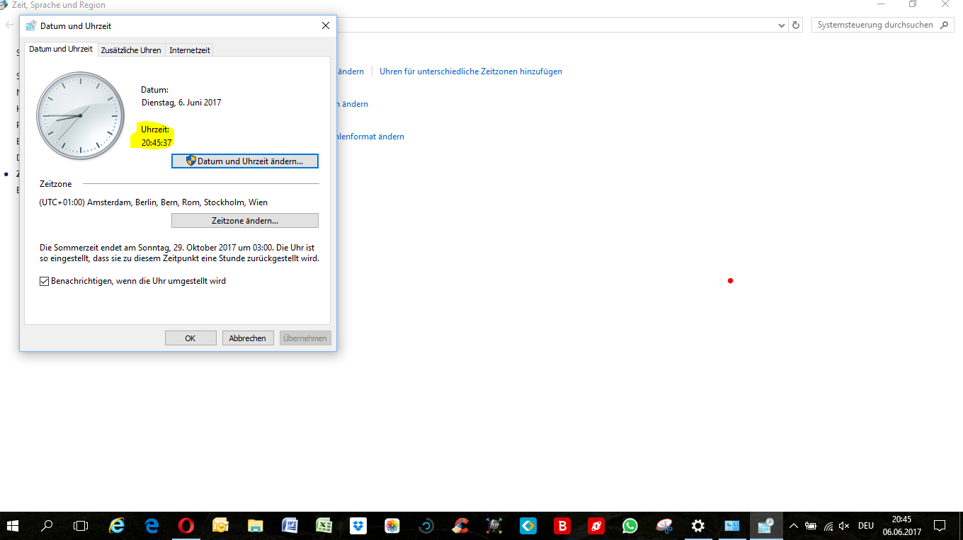The height and width of the screenshot is (540, 963).
Task: Launch Microsoft Word from taskbar
Action: point(290,526)
